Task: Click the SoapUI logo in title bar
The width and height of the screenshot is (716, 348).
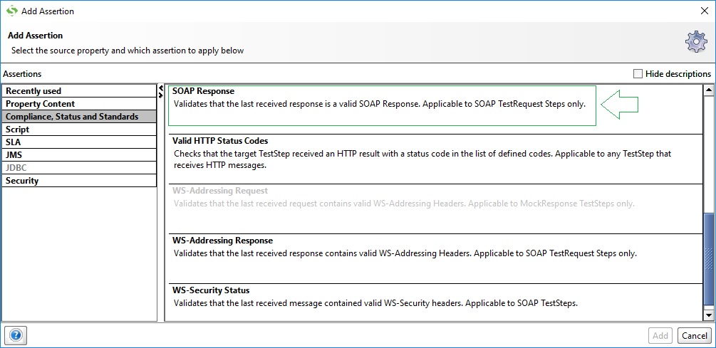Action: (x=12, y=11)
